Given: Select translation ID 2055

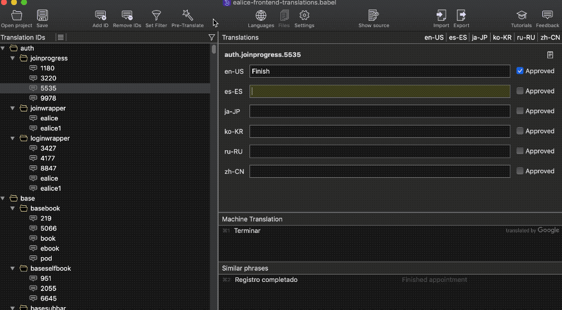Looking at the screenshot, I should [48, 289].
